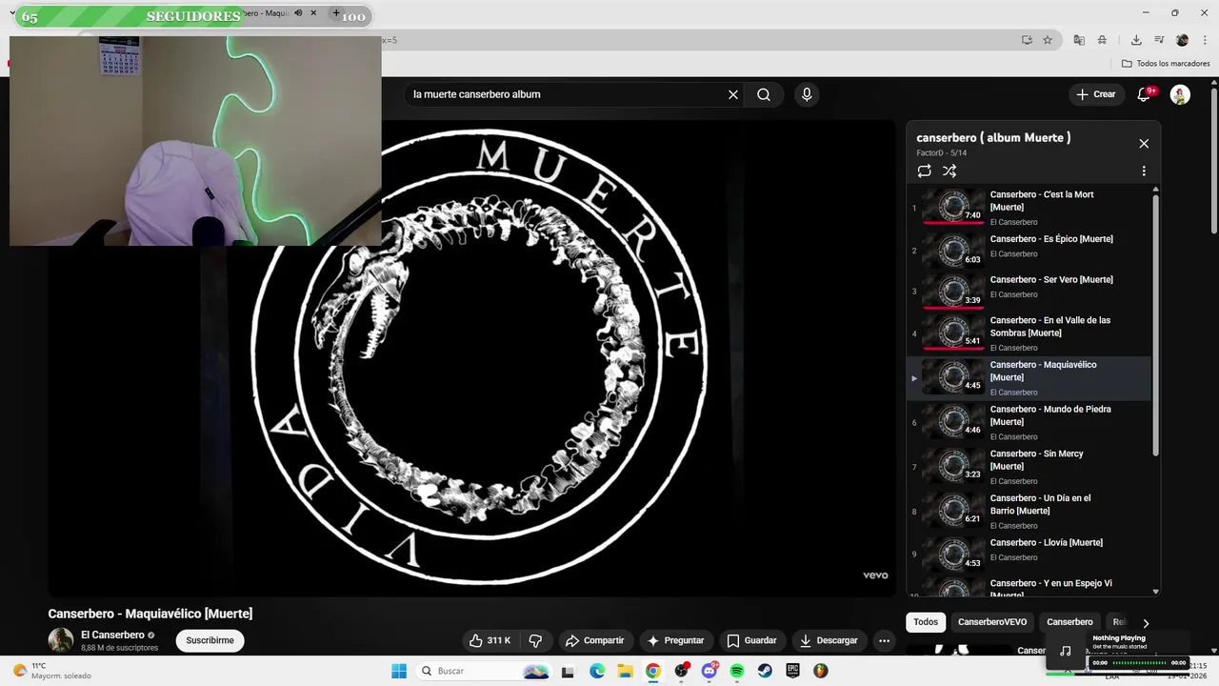Open Discord from taskbar
This screenshot has height=686, width=1219.
(709, 671)
